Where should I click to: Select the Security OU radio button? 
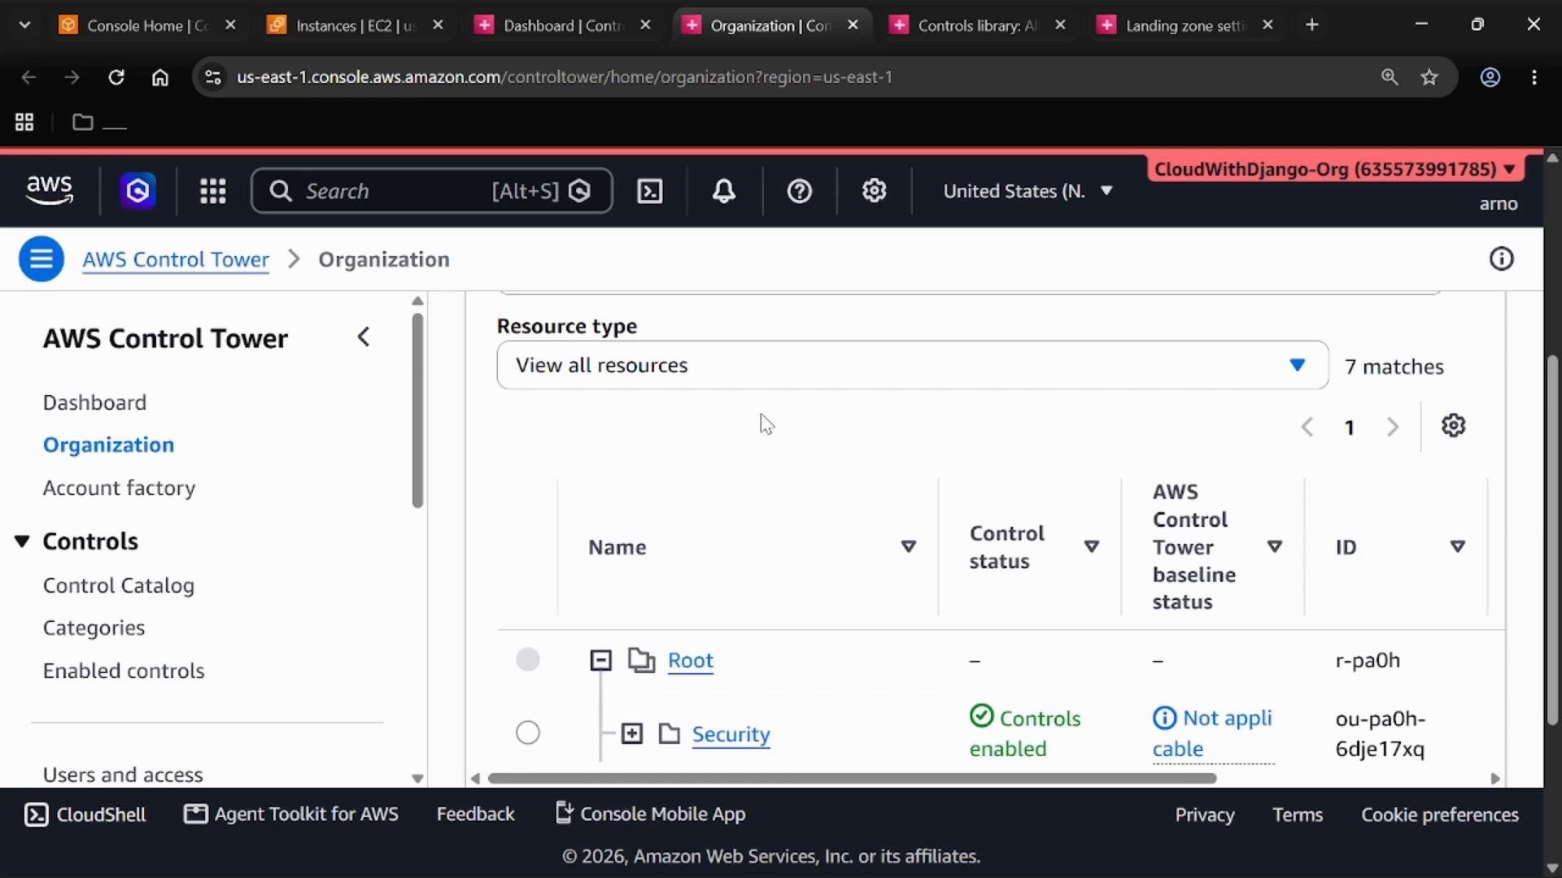(528, 733)
